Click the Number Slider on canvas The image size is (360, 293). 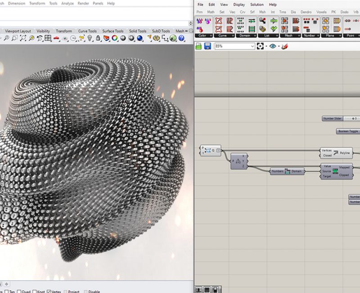click(x=341, y=119)
